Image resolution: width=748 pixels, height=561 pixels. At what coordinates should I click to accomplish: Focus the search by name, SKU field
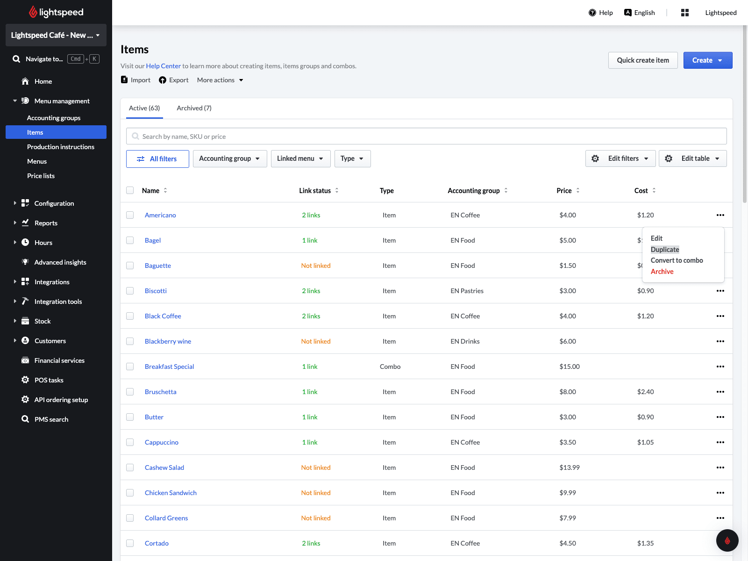point(426,137)
